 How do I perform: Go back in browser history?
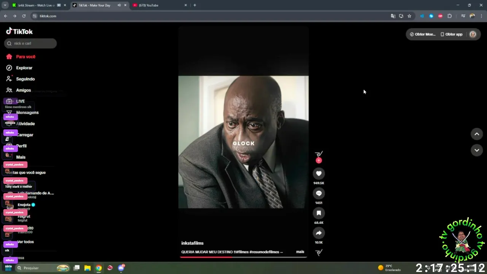[5, 16]
